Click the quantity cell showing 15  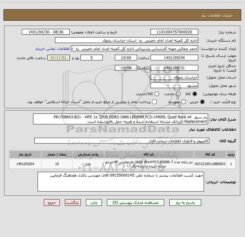[x=57, y=164]
